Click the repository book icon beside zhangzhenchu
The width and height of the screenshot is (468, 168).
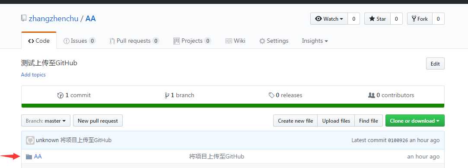click(x=24, y=19)
